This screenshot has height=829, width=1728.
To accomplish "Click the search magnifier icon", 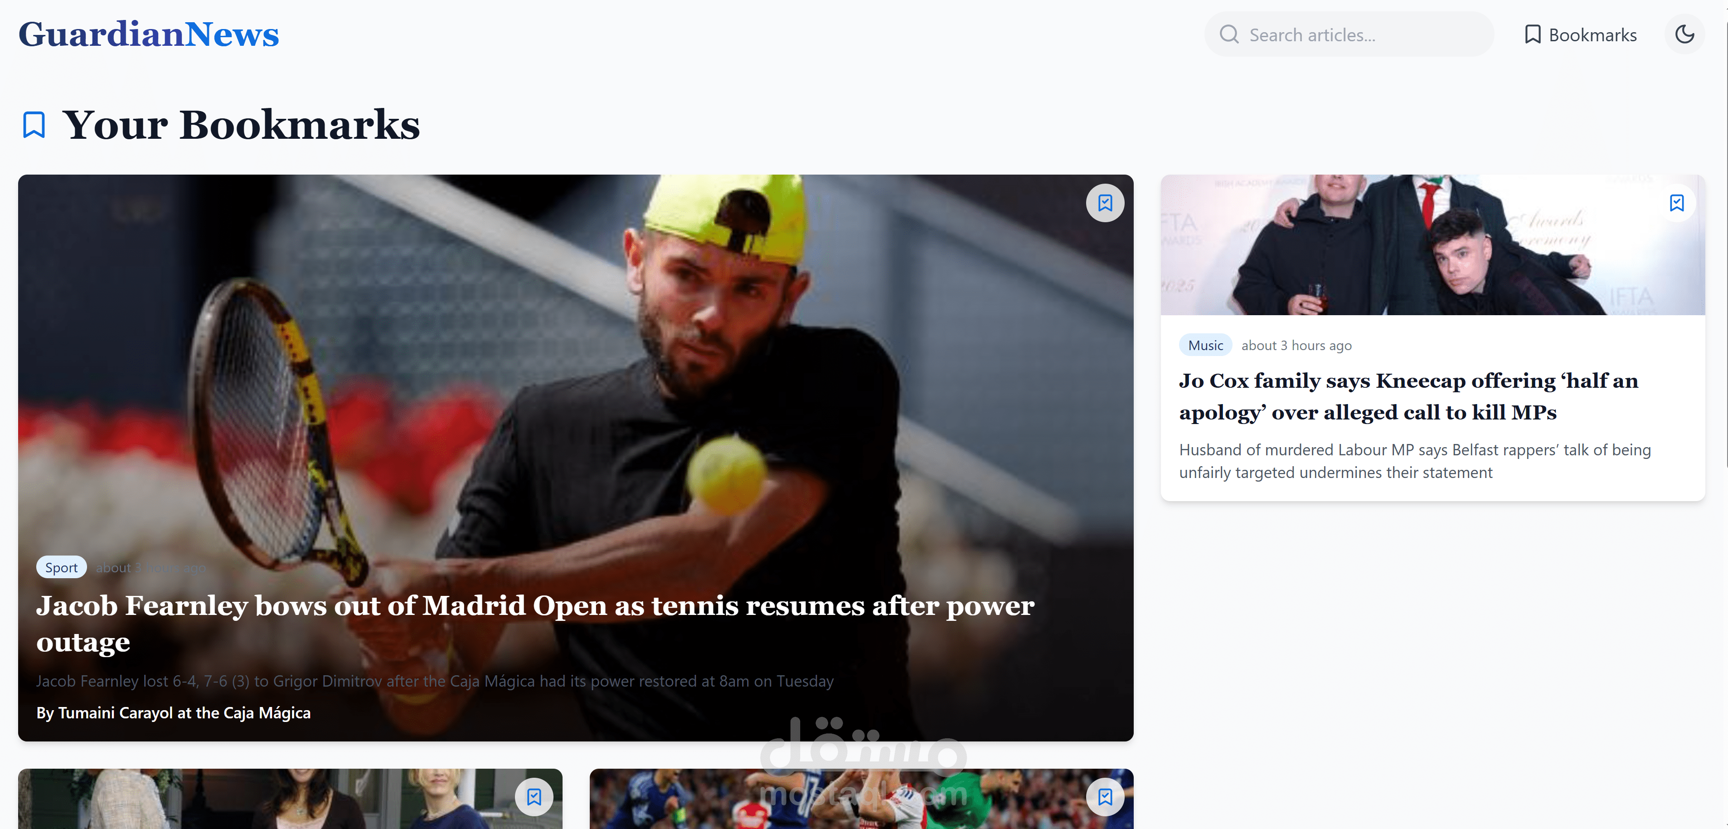I will pyautogui.click(x=1229, y=34).
